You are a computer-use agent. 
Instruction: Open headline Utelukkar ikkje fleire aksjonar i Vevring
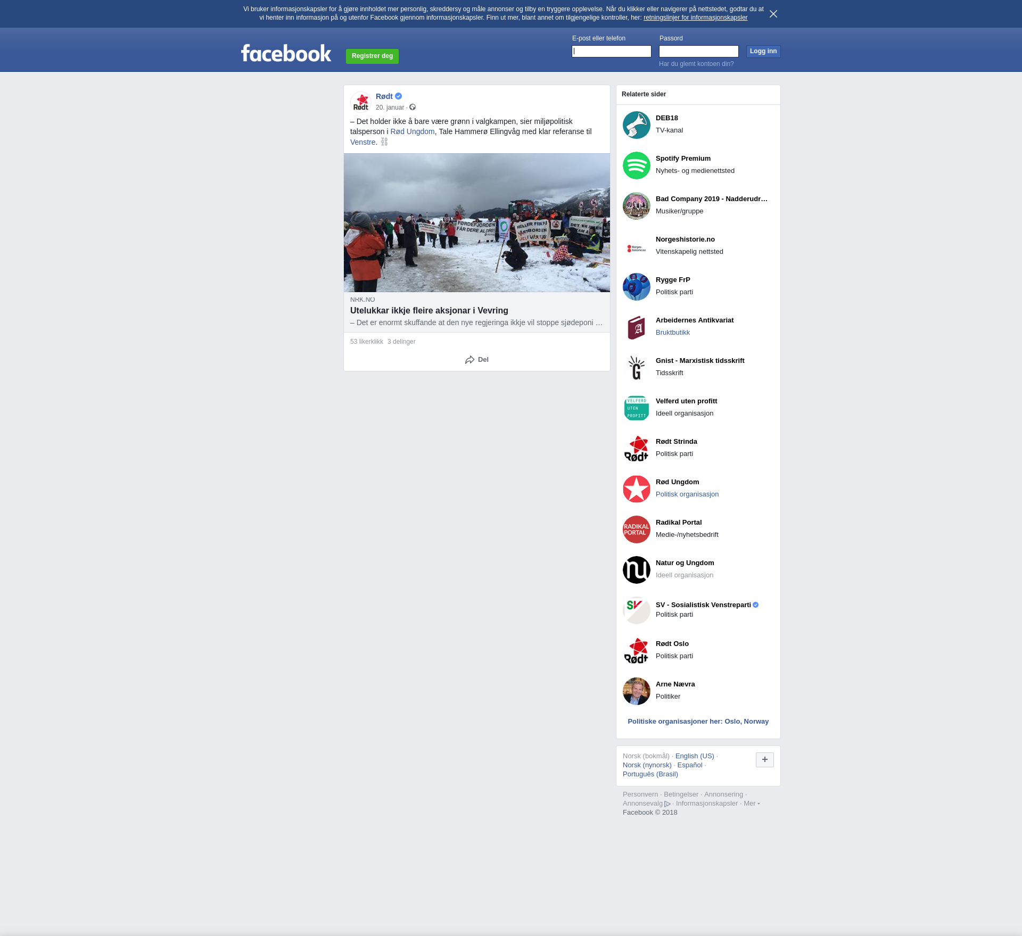(429, 311)
